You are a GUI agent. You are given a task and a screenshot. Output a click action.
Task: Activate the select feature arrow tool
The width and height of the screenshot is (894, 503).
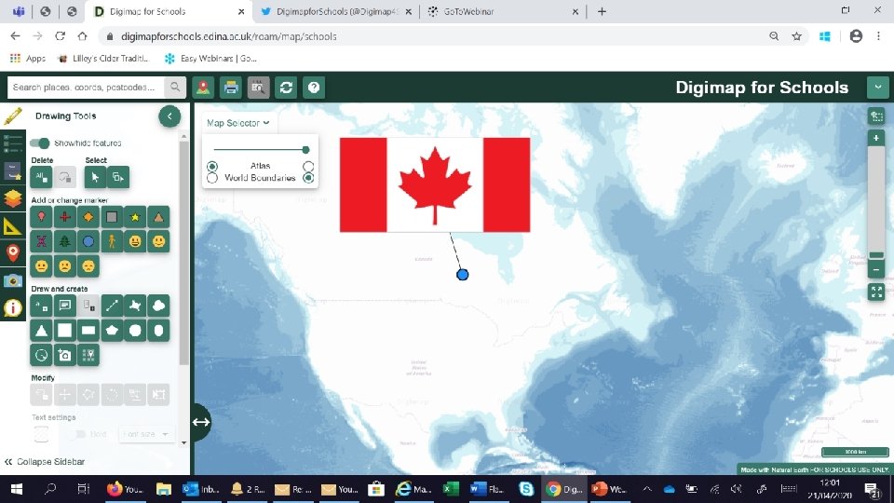click(95, 177)
